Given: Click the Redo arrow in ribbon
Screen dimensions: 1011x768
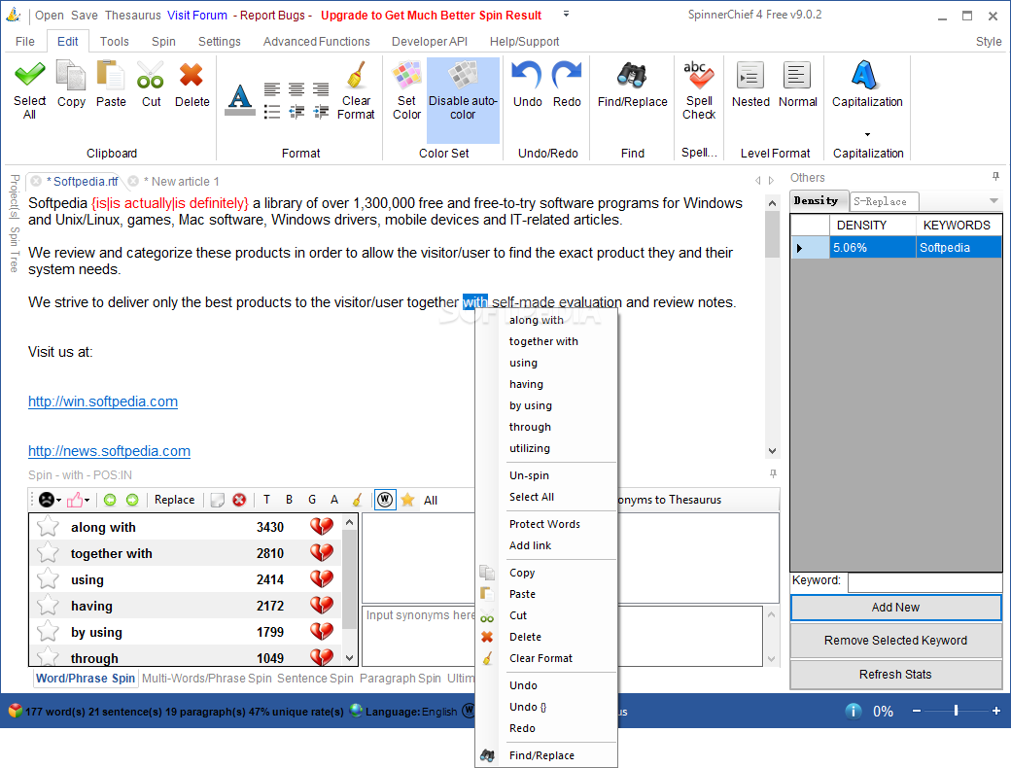Looking at the screenshot, I should pyautogui.click(x=567, y=76).
